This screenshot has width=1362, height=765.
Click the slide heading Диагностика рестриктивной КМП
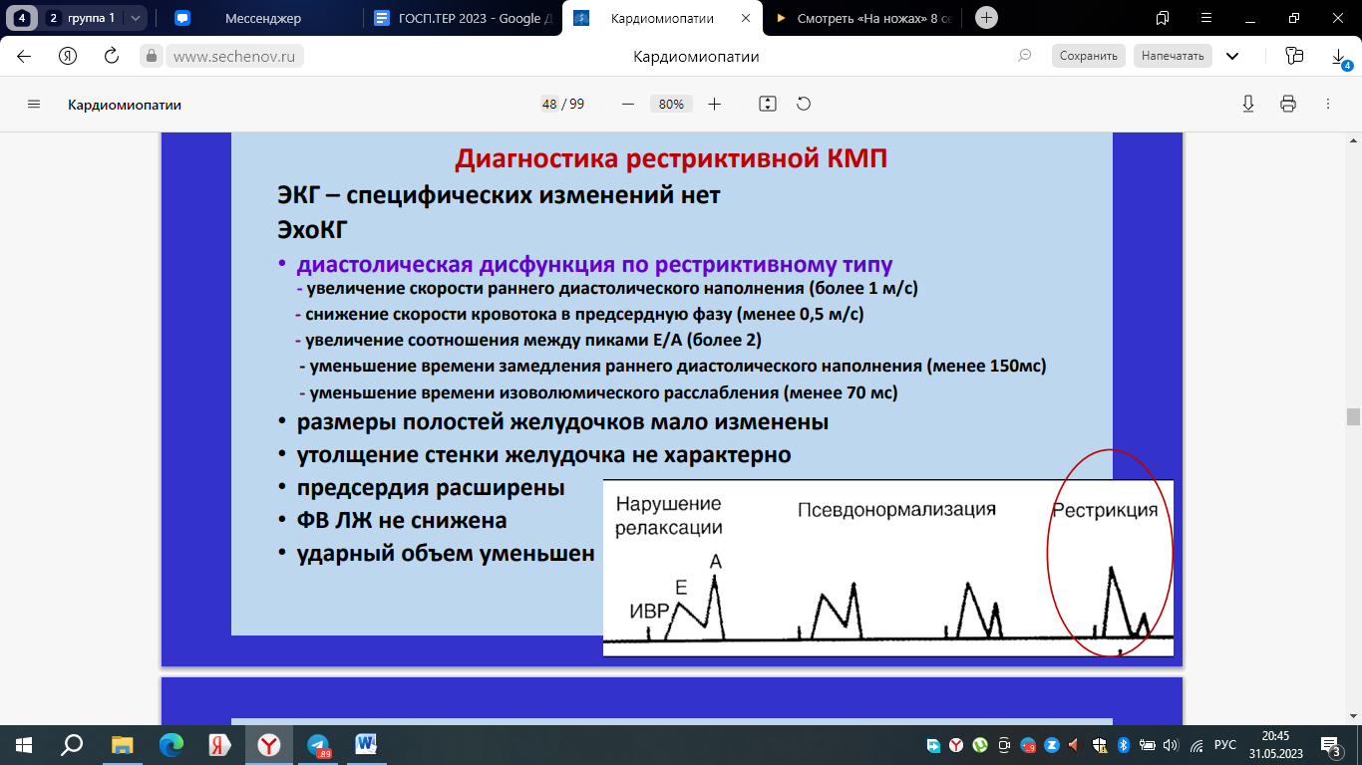tap(671, 159)
